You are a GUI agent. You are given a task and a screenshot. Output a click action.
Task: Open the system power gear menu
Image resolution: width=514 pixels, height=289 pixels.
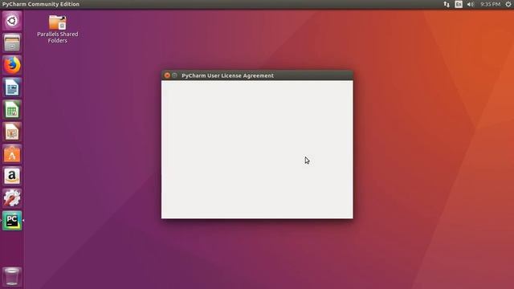pyautogui.click(x=508, y=4)
